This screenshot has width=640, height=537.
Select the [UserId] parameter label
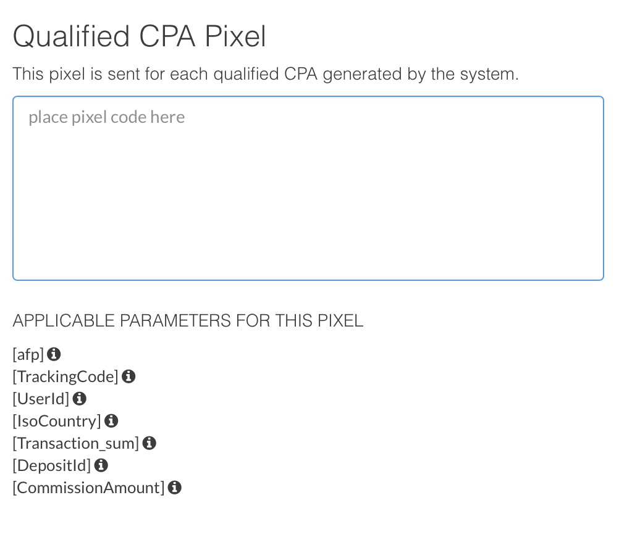coord(41,399)
